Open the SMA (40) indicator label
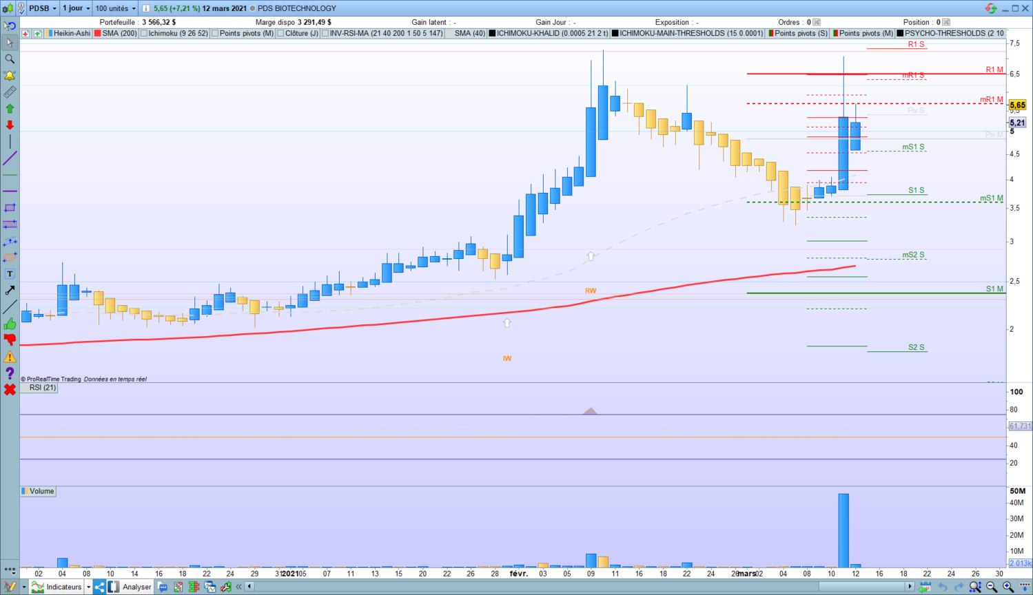Viewport: 1033px width, 595px height. (470, 33)
